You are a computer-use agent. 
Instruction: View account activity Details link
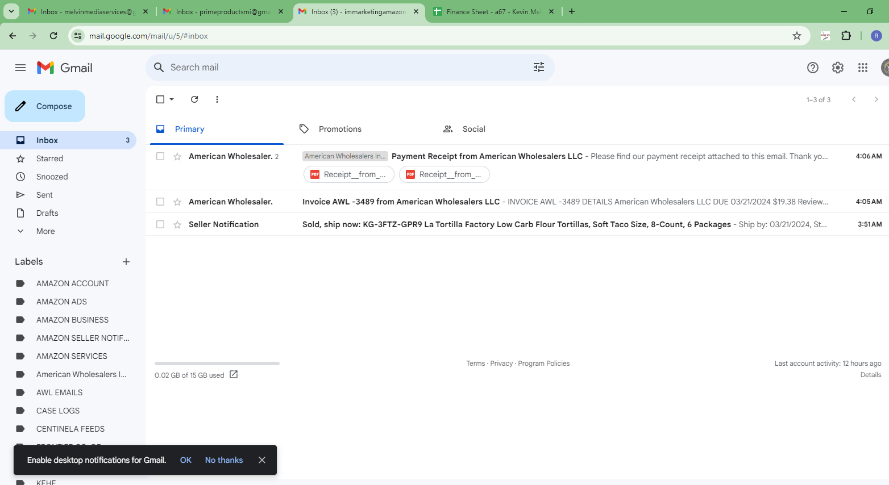click(x=871, y=375)
